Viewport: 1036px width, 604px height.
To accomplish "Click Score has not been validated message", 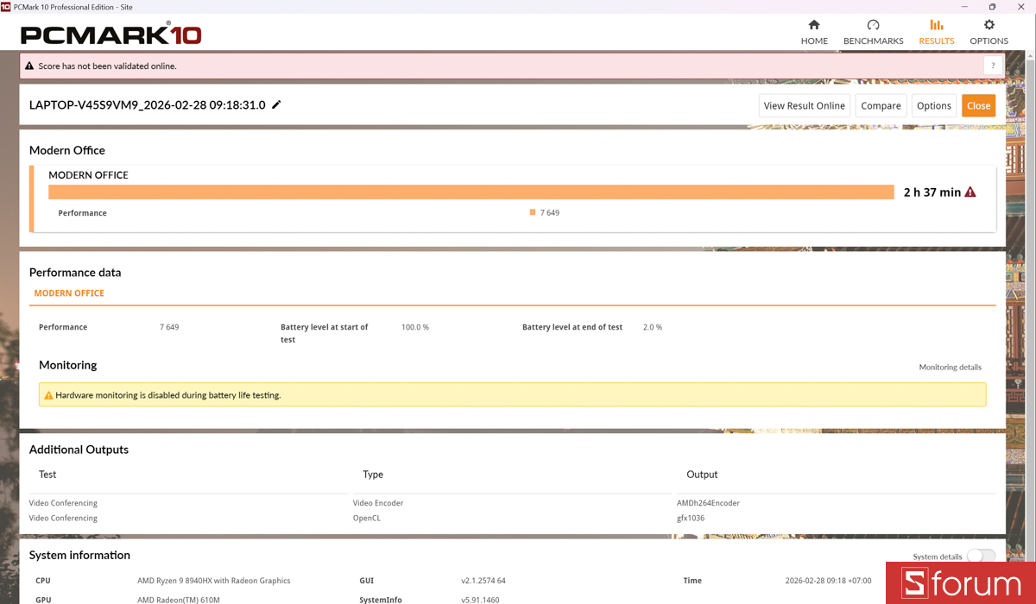I will tap(107, 66).
